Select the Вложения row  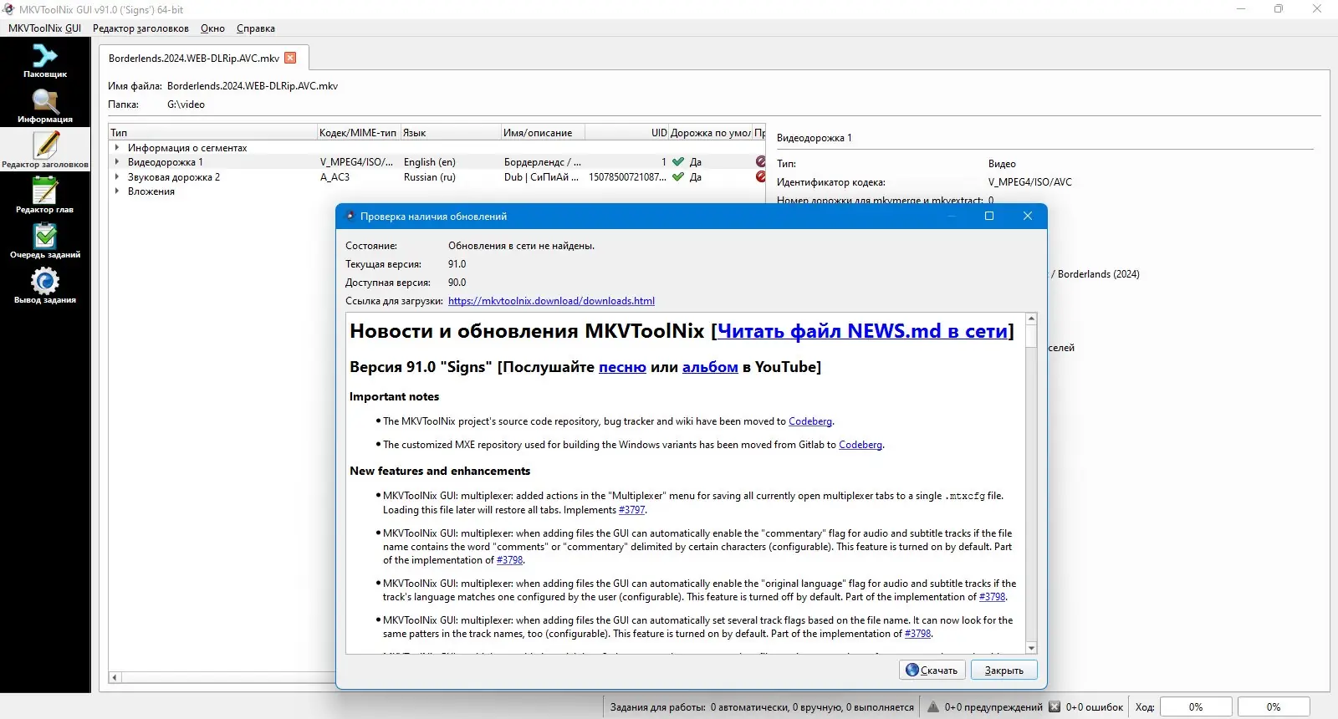[x=437, y=191]
